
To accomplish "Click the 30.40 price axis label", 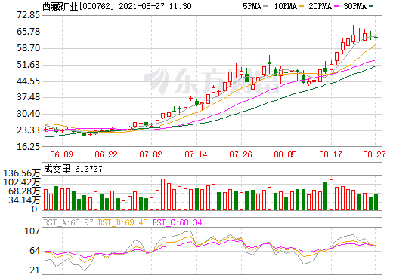I will 28,114.
